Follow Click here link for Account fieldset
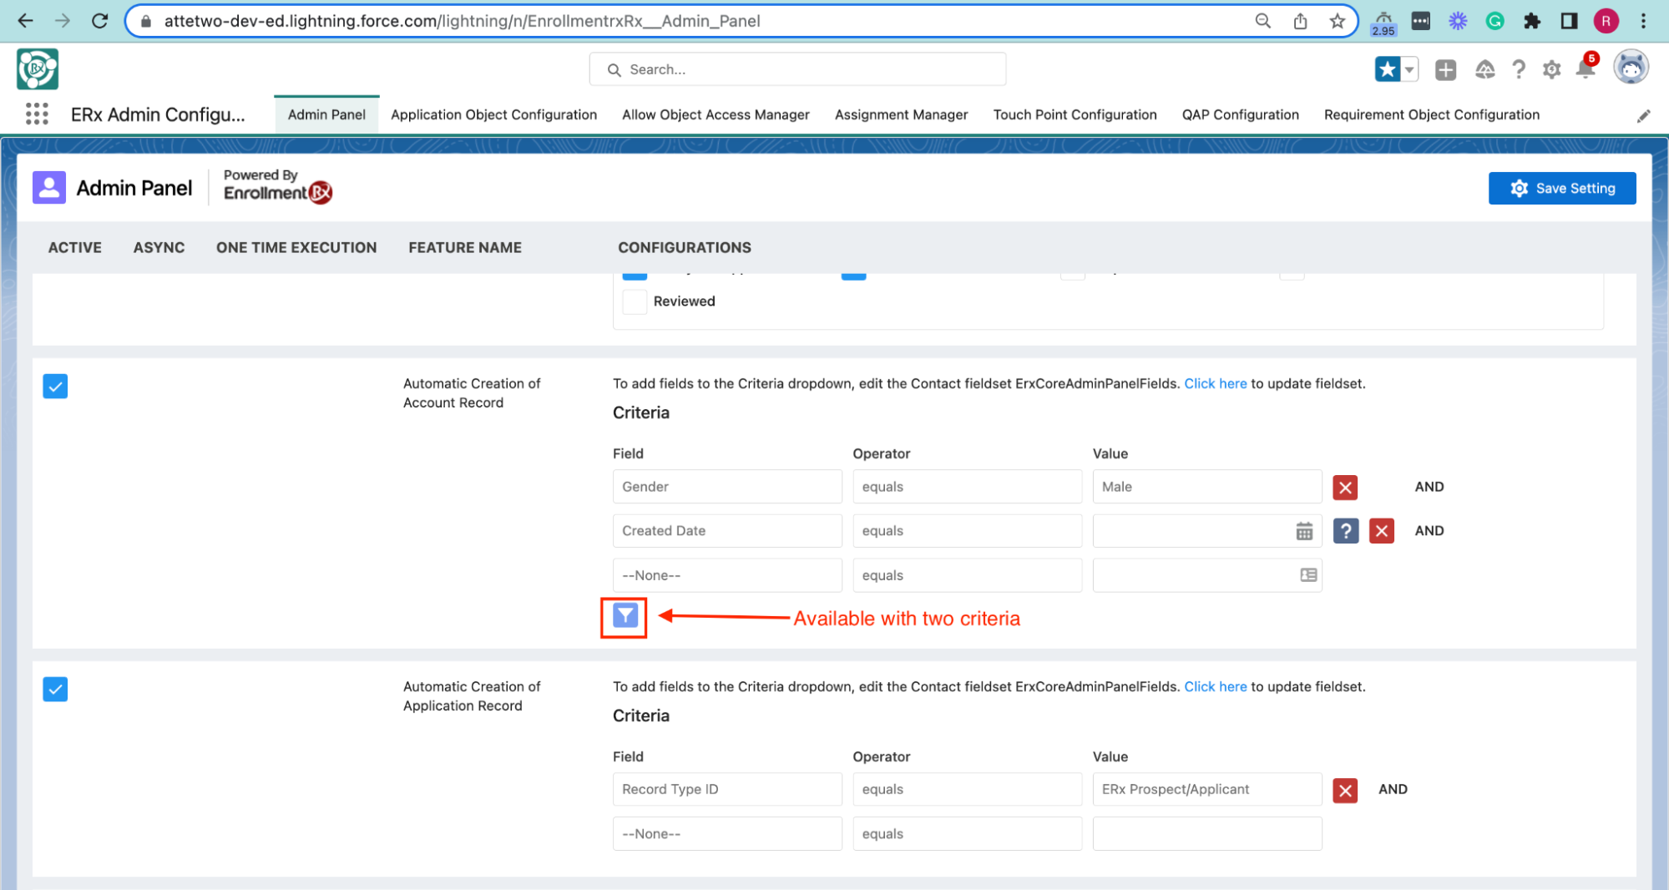Viewport: 1669px width, 890px height. tap(1215, 383)
